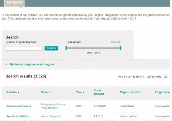Go to NEXT results page
Screen dimensions: 172x121
point(140,77)
